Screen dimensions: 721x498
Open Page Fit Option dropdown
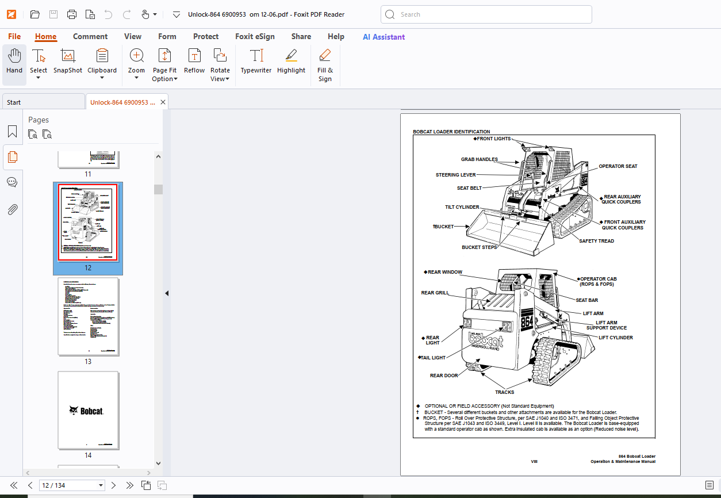pos(164,64)
